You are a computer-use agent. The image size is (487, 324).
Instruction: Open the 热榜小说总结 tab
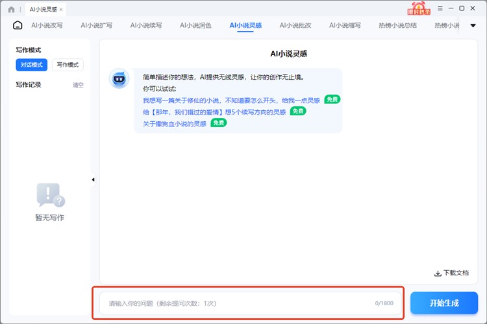397,25
